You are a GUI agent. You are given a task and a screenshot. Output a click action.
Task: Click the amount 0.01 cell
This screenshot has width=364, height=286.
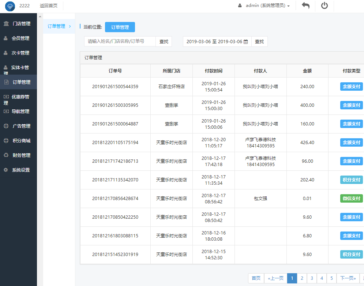tap(307, 199)
